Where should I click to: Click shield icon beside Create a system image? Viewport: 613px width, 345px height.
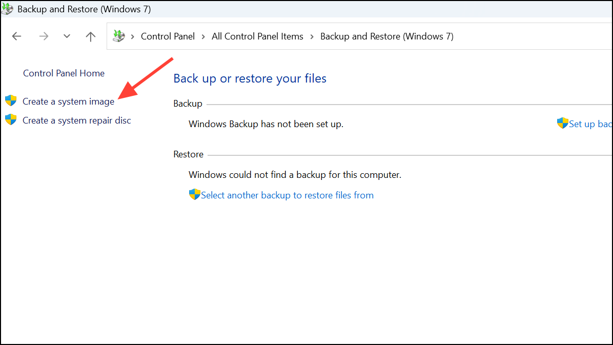11,100
